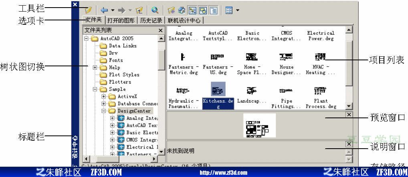Select the Pipe Fittings item

[x=286, y=97]
